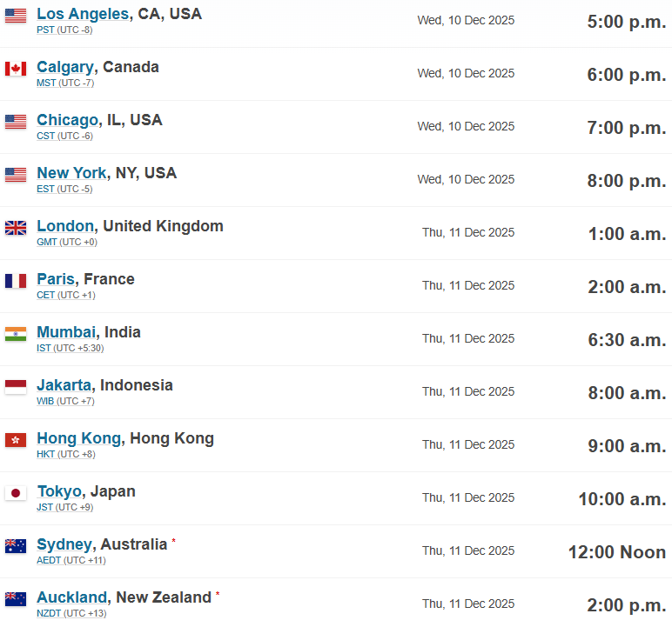Click the UK flag icon next to London
This screenshot has width=672, height=627.
point(16,228)
